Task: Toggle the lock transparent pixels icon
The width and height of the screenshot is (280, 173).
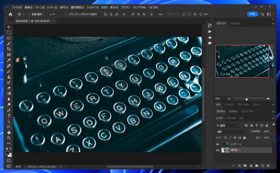Action: pos(225,138)
